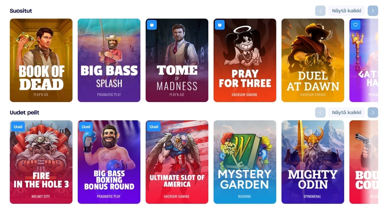385x209 pixels.
Task: Show previous games in the Suositut row
Action: click(x=320, y=11)
